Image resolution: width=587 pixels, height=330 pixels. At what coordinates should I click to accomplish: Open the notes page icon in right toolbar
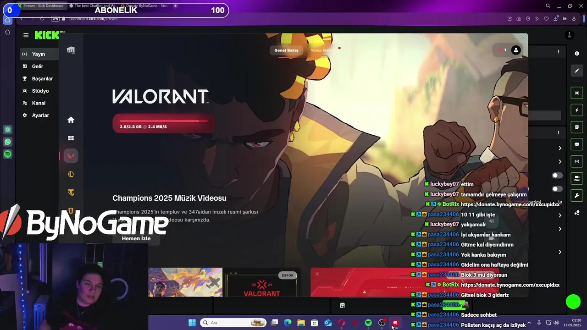(x=577, y=127)
